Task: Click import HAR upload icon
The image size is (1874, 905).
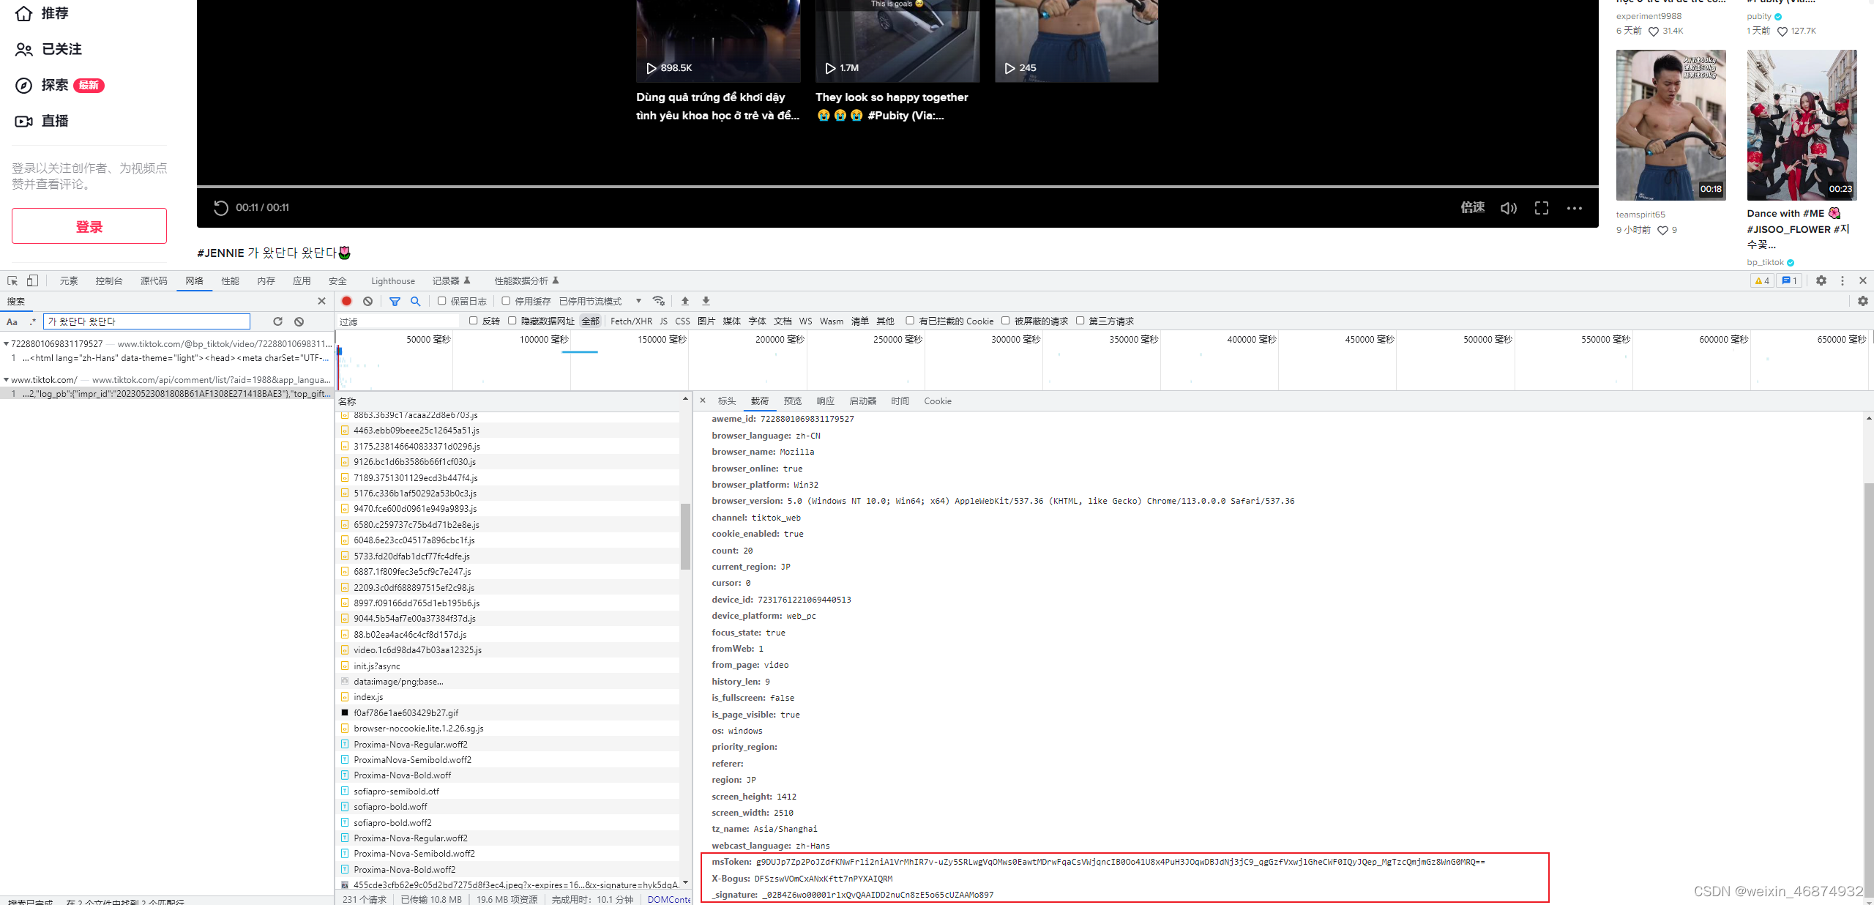Action: [685, 301]
